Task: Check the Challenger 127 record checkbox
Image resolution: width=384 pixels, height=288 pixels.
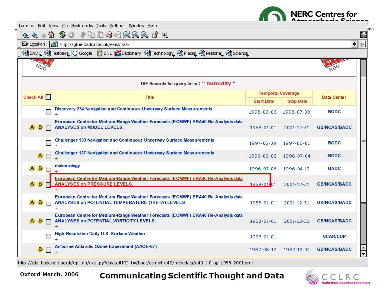Action: [48, 156]
